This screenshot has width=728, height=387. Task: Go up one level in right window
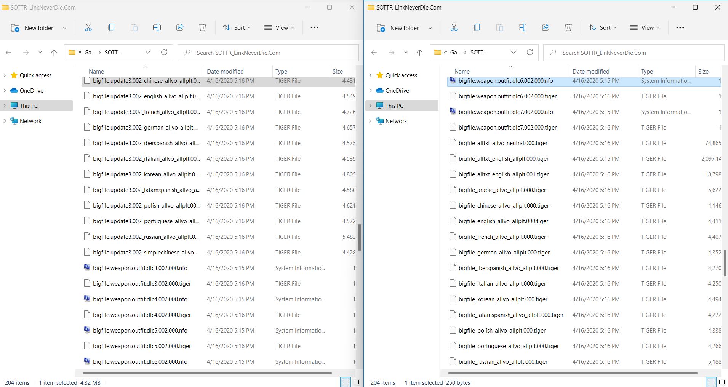point(419,53)
